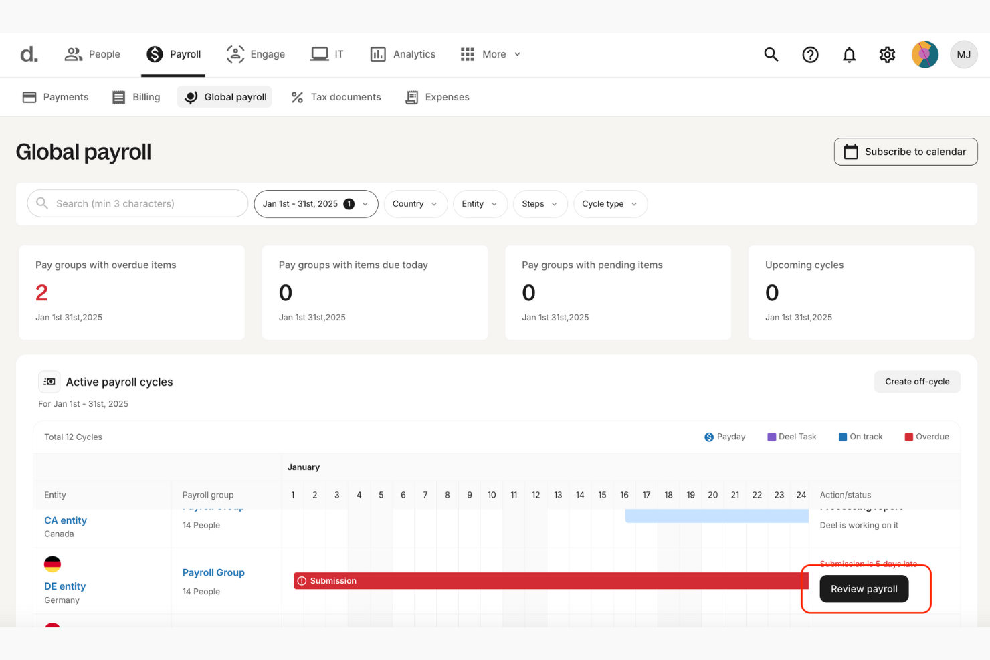Click the 'Submission is 5 days late' text
Image resolution: width=990 pixels, height=660 pixels.
[868, 564]
